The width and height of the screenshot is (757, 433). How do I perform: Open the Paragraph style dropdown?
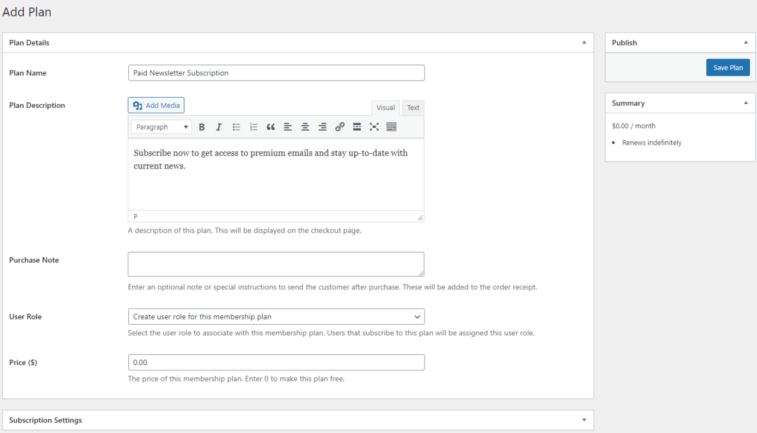161,127
